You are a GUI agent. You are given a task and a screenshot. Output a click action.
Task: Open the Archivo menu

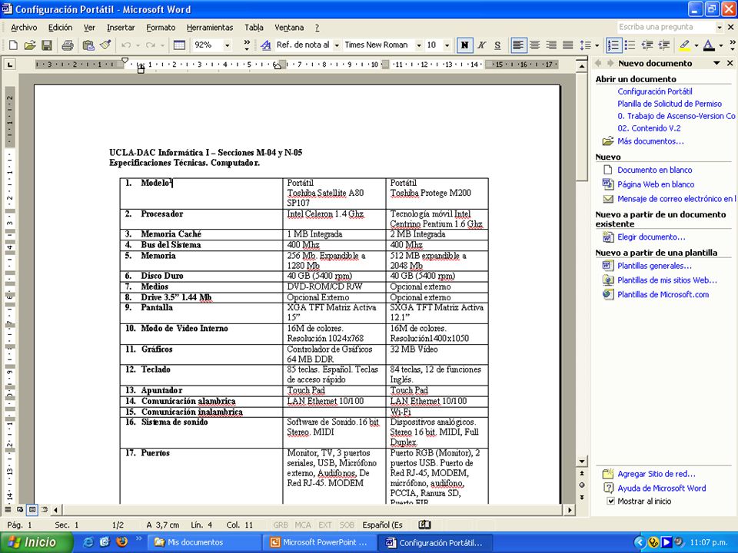coord(24,28)
